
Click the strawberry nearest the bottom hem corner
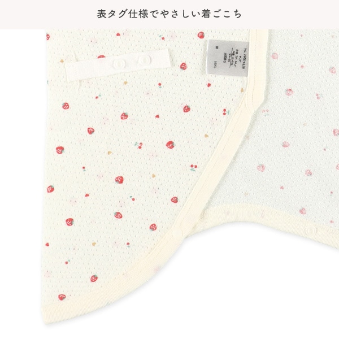click(x=62, y=297)
